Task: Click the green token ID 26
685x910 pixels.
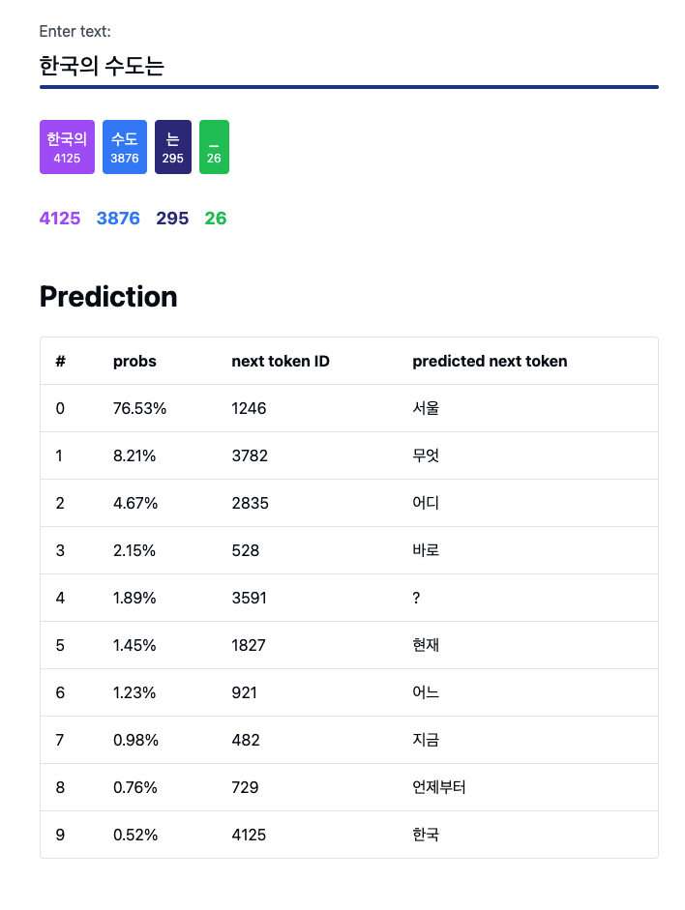Action: pos(216,219)
